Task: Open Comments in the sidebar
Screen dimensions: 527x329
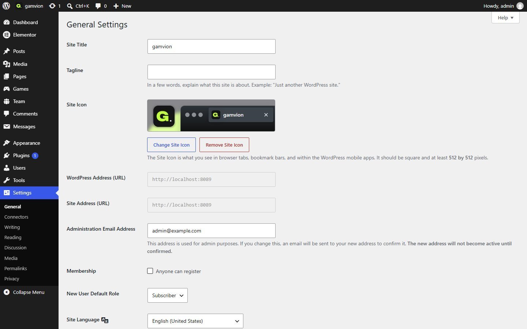Action: pos(29,114)
